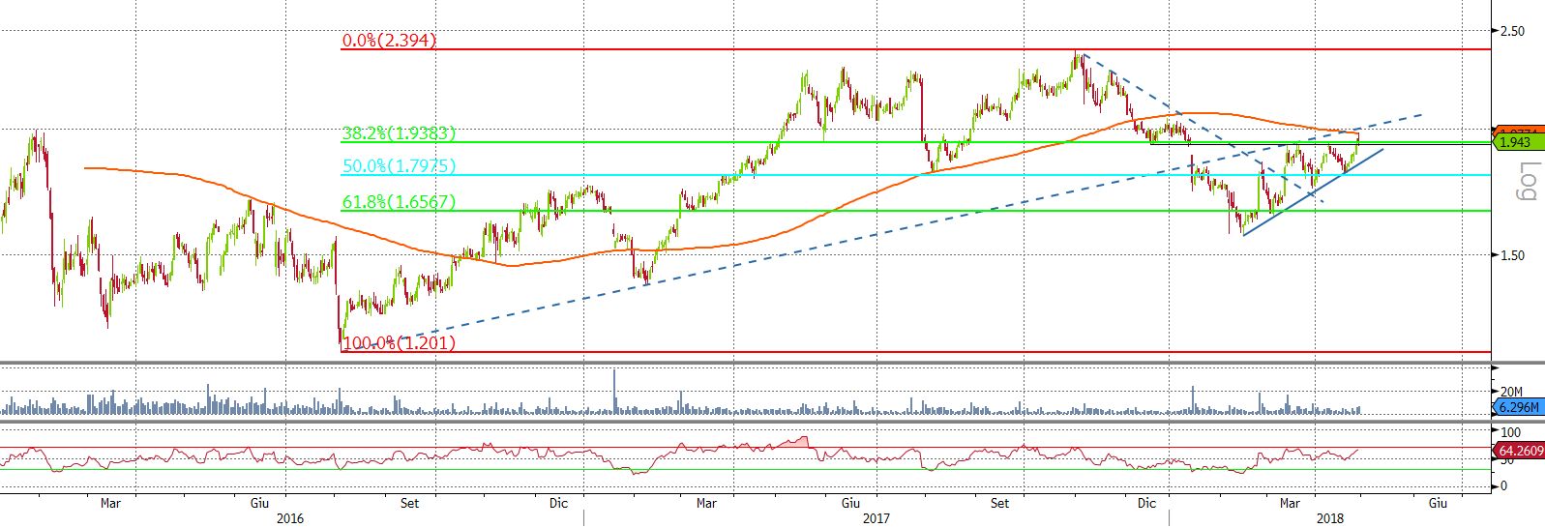Viewport: 1545px width, 528px height.
Task: Toggle the Log scale label
Action: click(x=1529, y=182)
